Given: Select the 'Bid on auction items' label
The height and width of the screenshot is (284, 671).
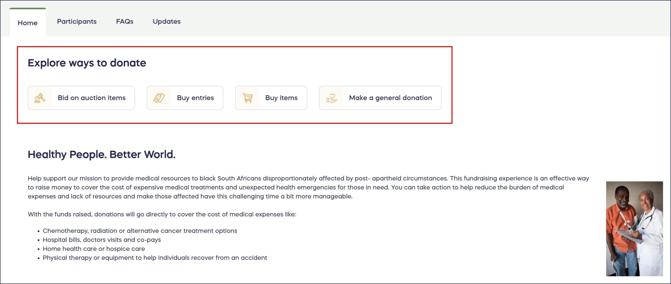Looking at the screenshot, I should [91, 98].
